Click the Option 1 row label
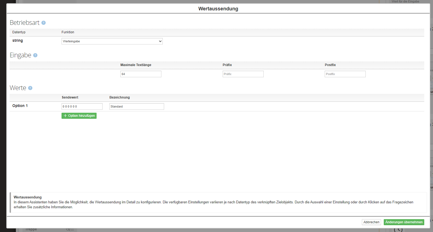 point(20,106)
